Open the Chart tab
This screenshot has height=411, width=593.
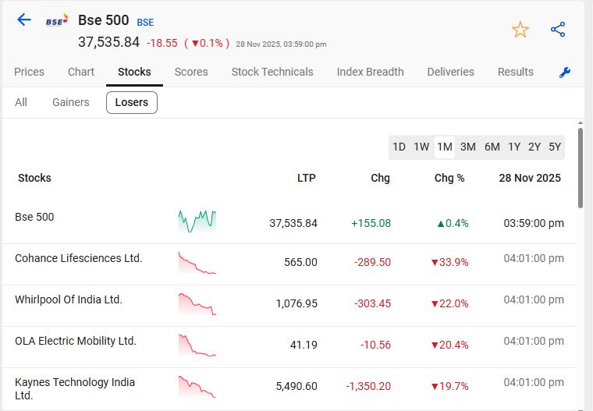(81, 72)
